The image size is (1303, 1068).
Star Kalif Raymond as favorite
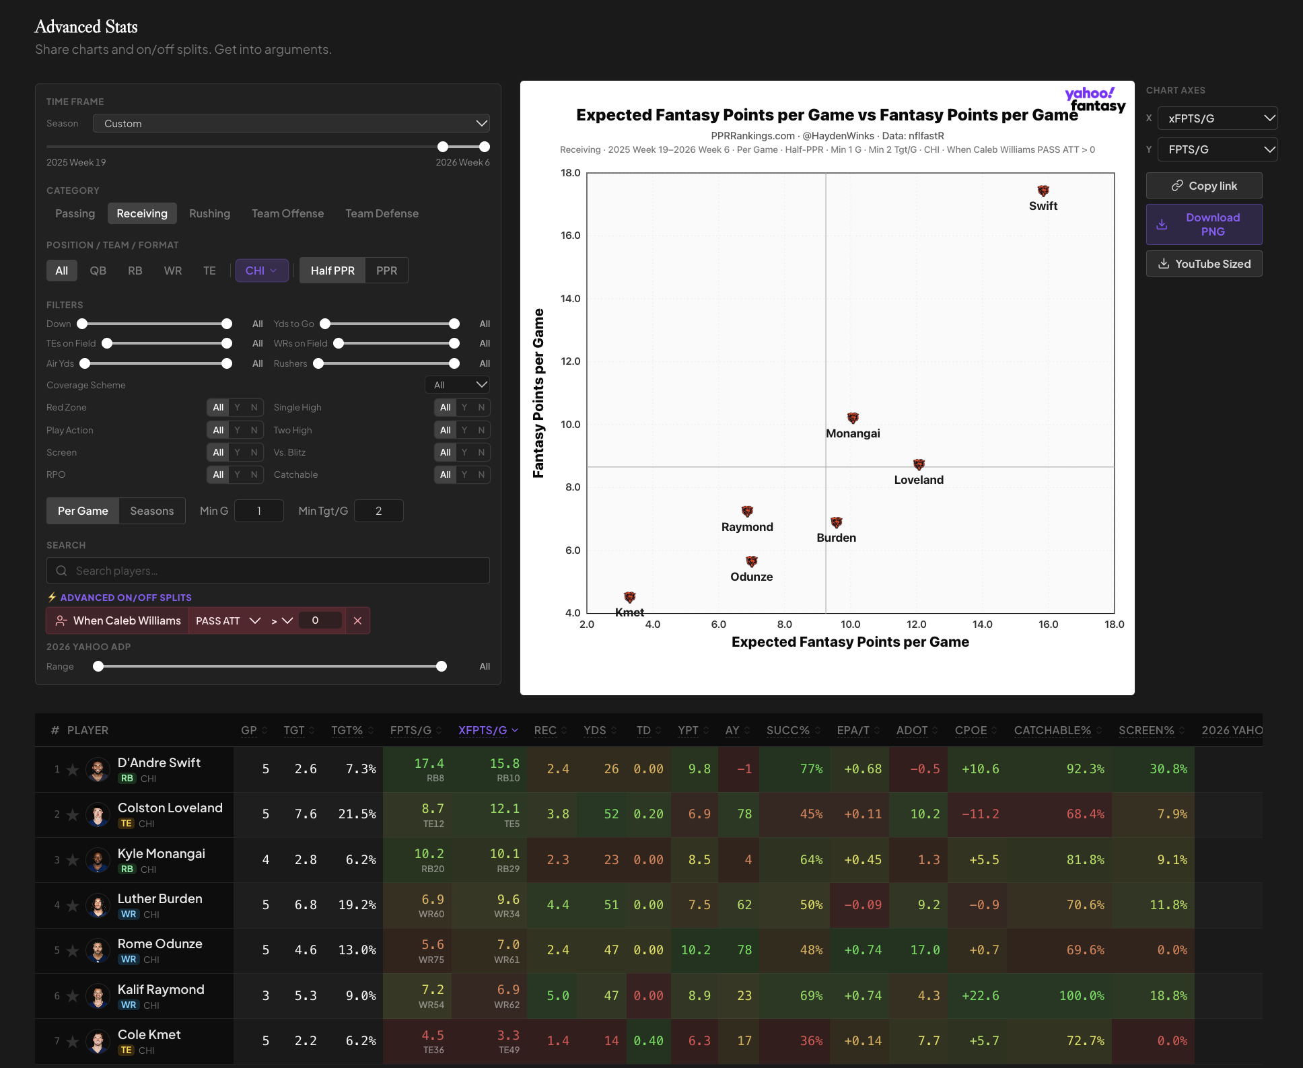[x=73, y=996]
